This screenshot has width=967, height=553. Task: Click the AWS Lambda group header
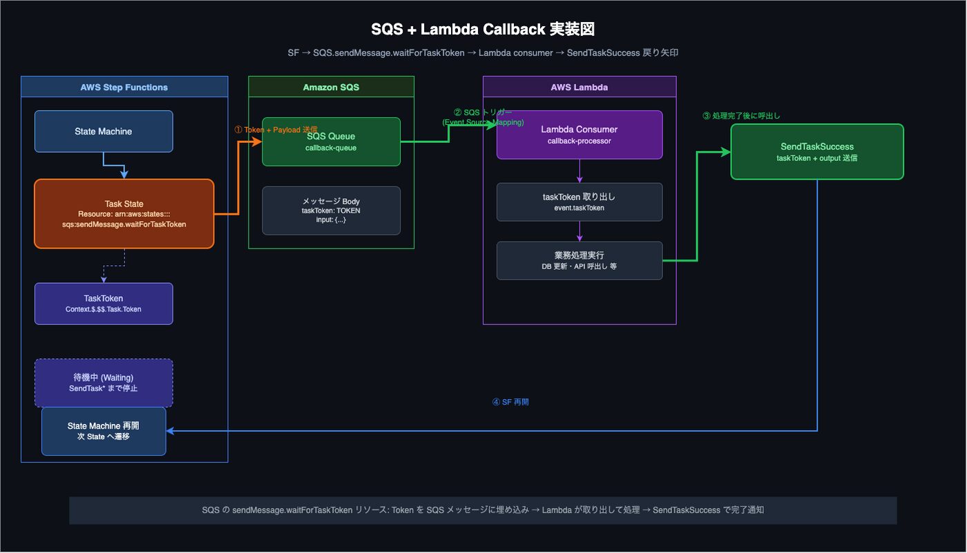[580, 87]
